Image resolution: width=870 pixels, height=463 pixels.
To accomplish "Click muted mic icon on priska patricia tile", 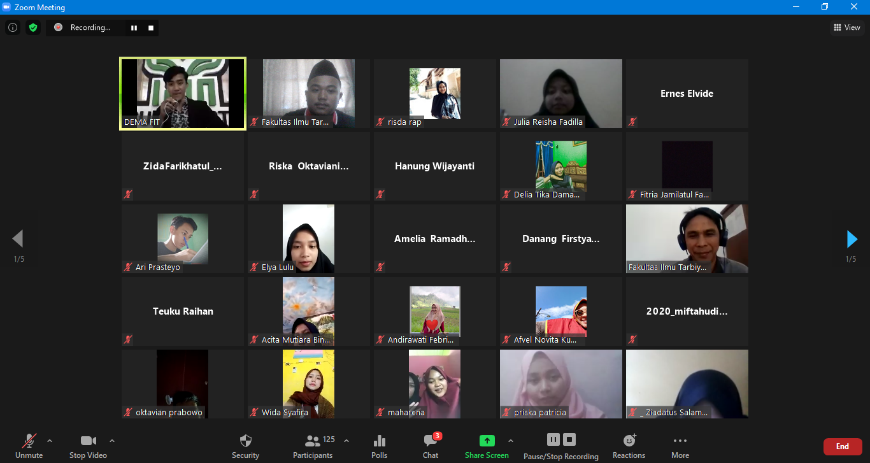I will coord(507,412).
